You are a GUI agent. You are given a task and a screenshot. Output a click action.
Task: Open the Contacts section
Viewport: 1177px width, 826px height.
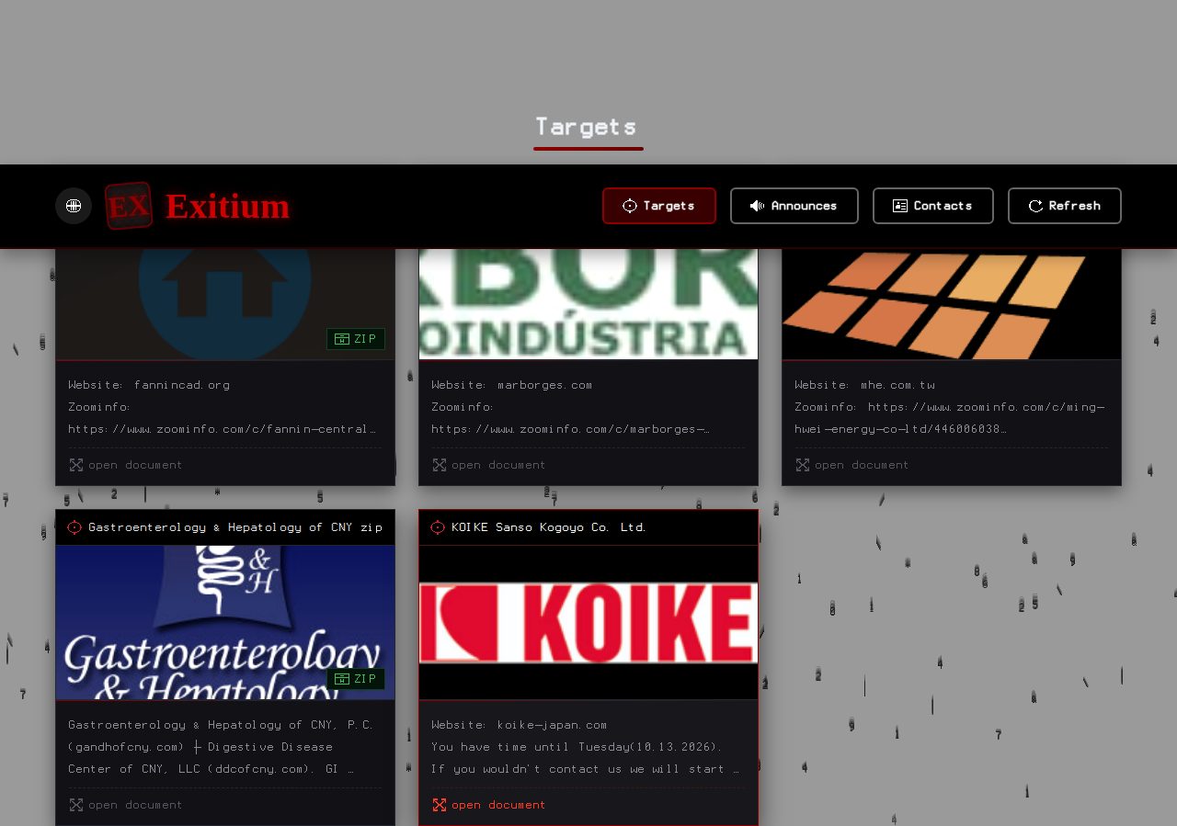(933, 206)
